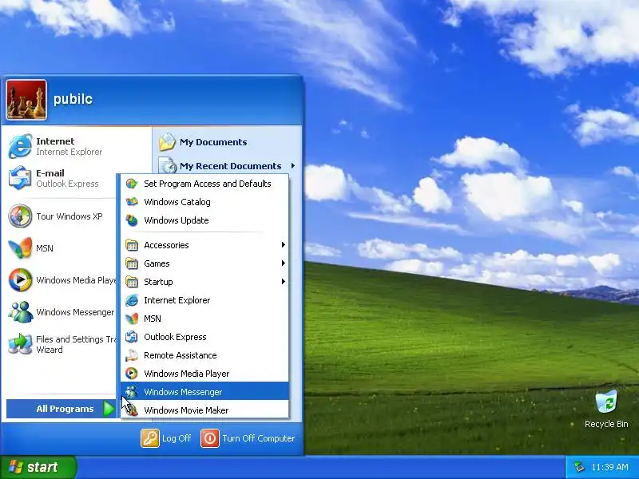Open Windows Media Player icon in left pane
The image size is (639, 479).
pos(20,280)
